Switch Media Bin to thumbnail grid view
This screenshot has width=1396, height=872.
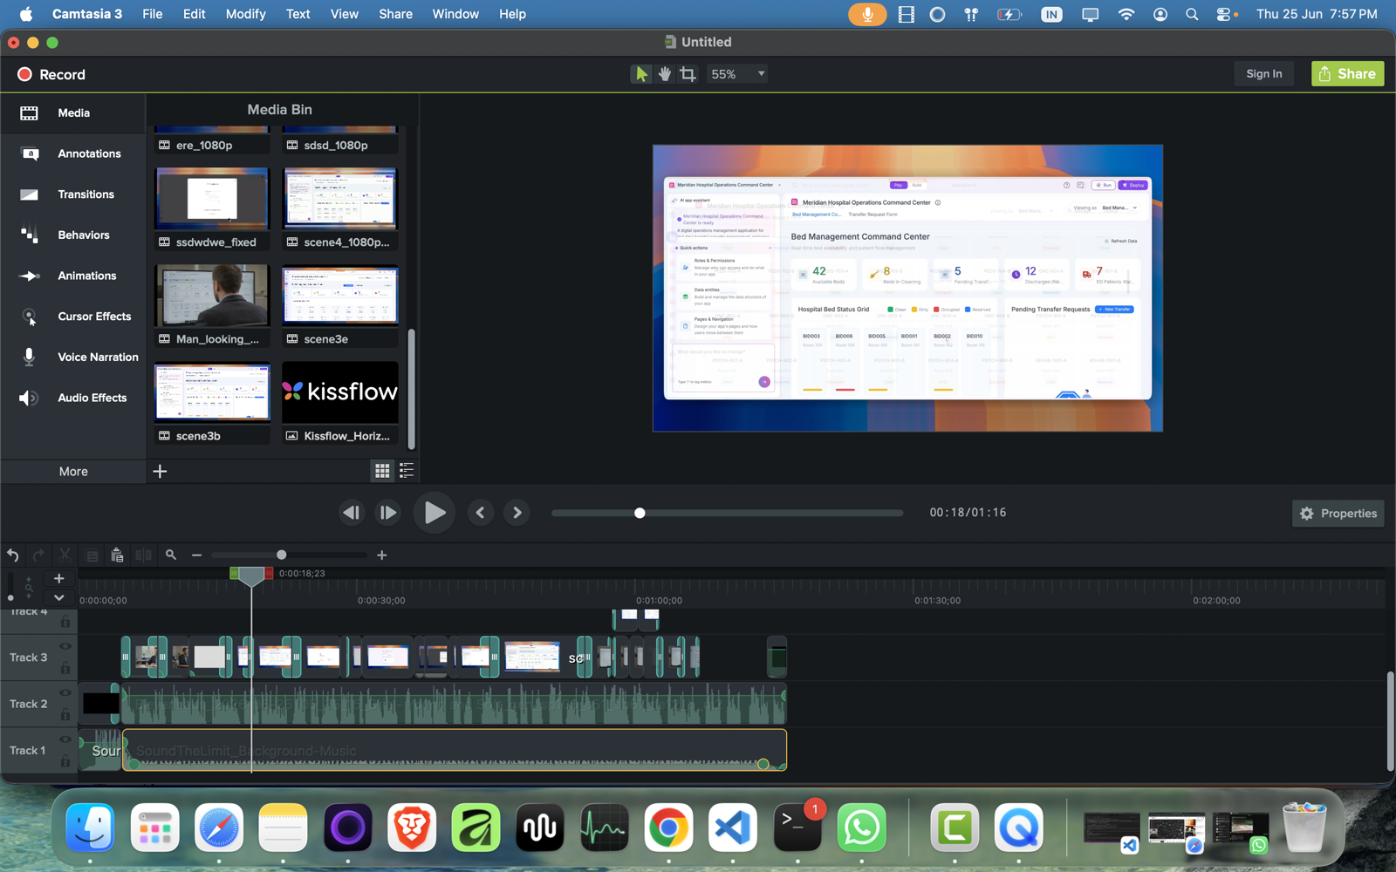382,472
